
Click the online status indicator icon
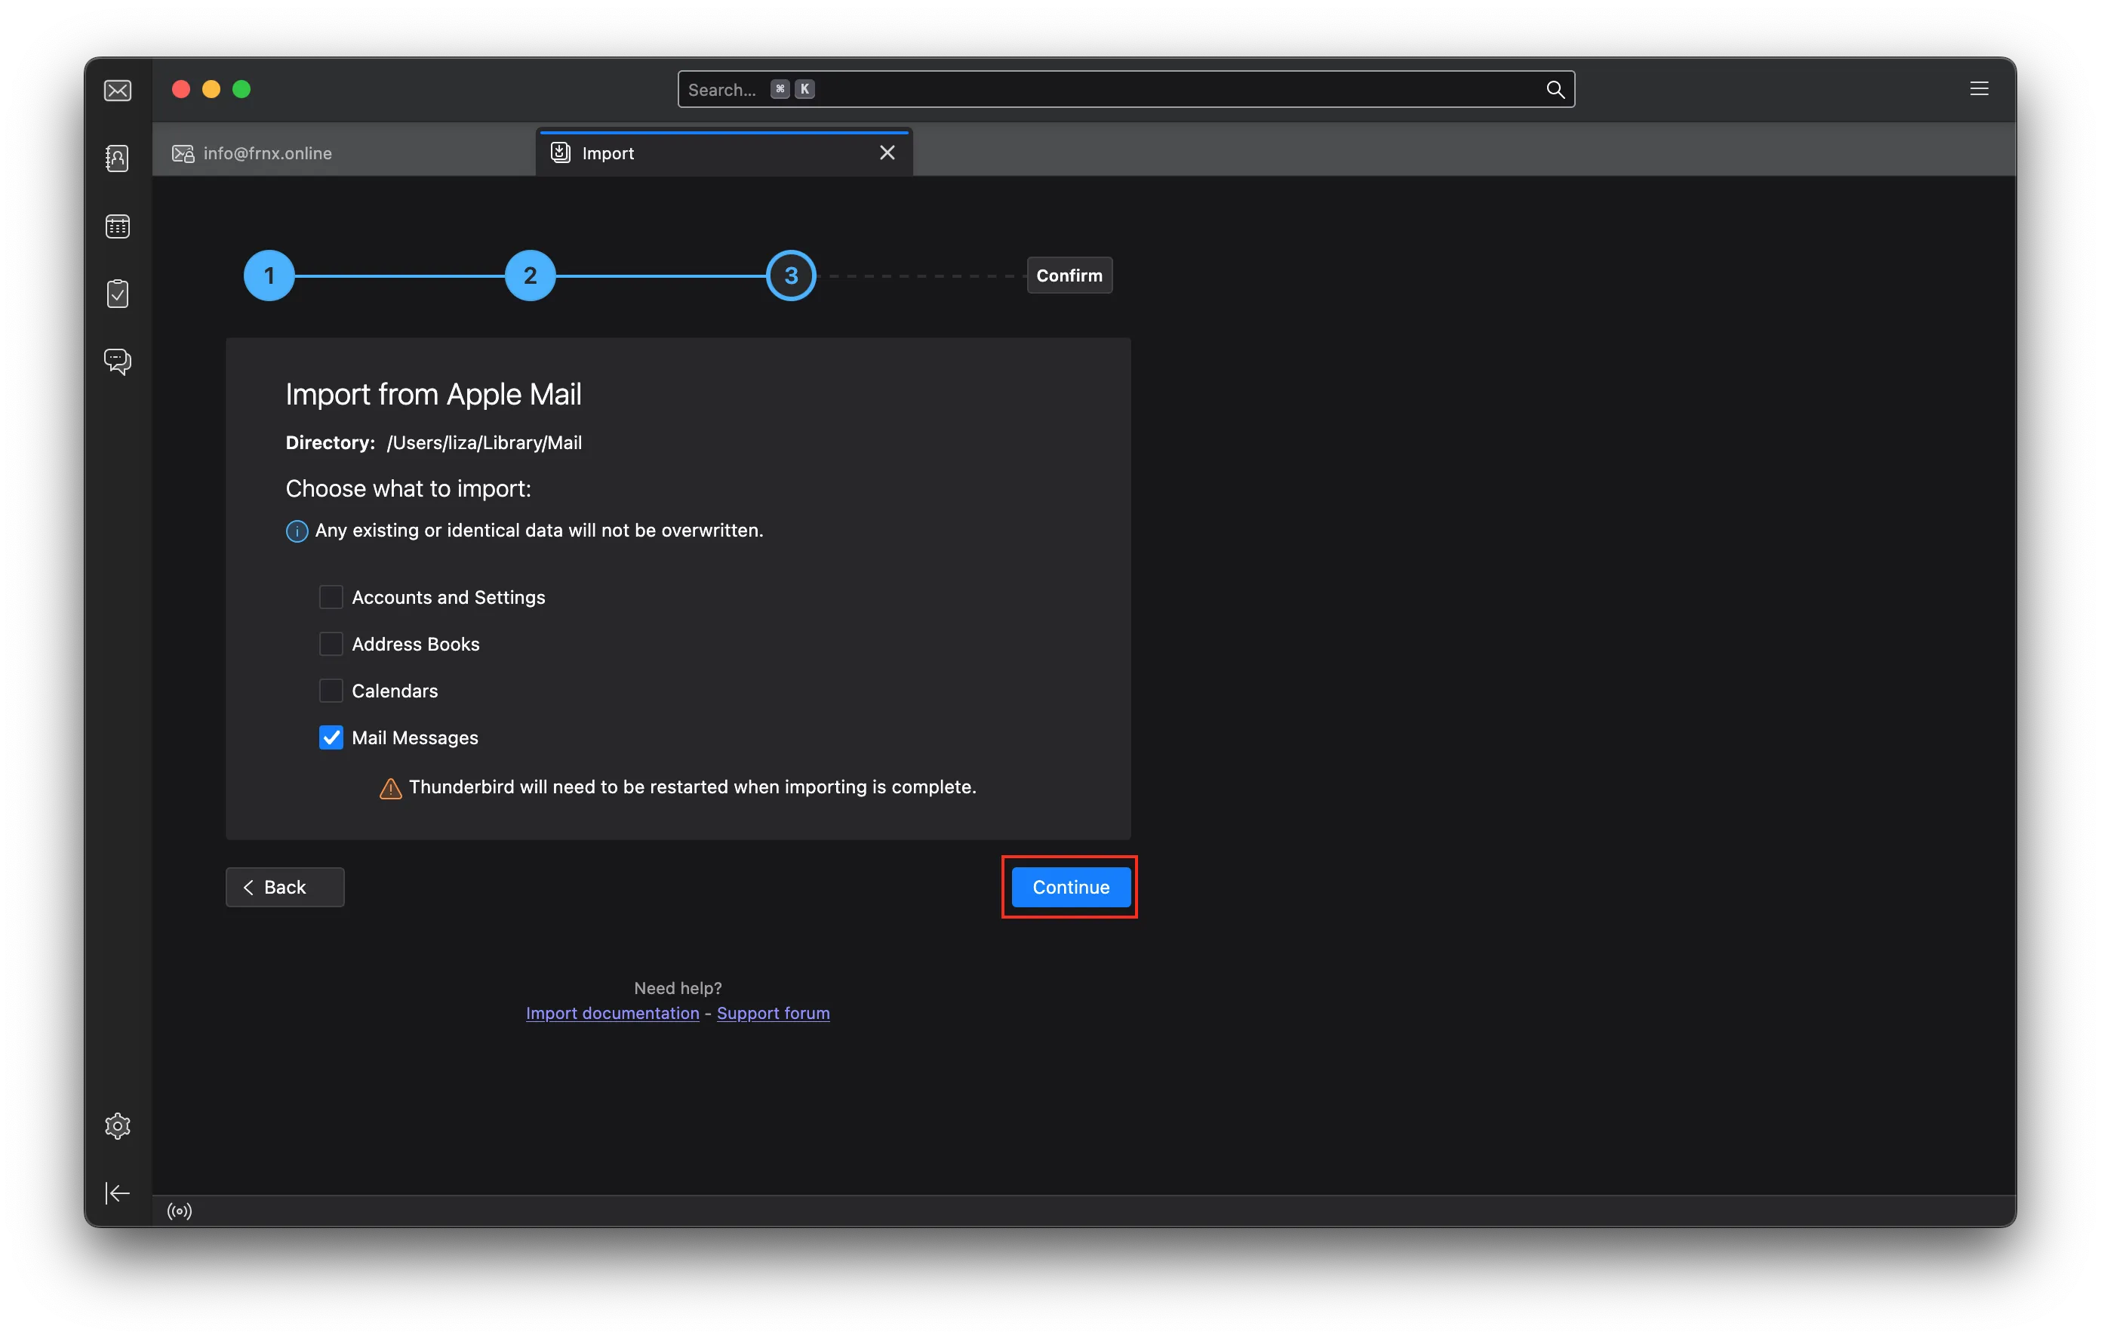[x=180, y=1211]
